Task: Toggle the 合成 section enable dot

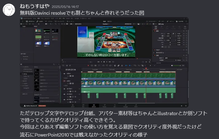Action: (155, 55)
